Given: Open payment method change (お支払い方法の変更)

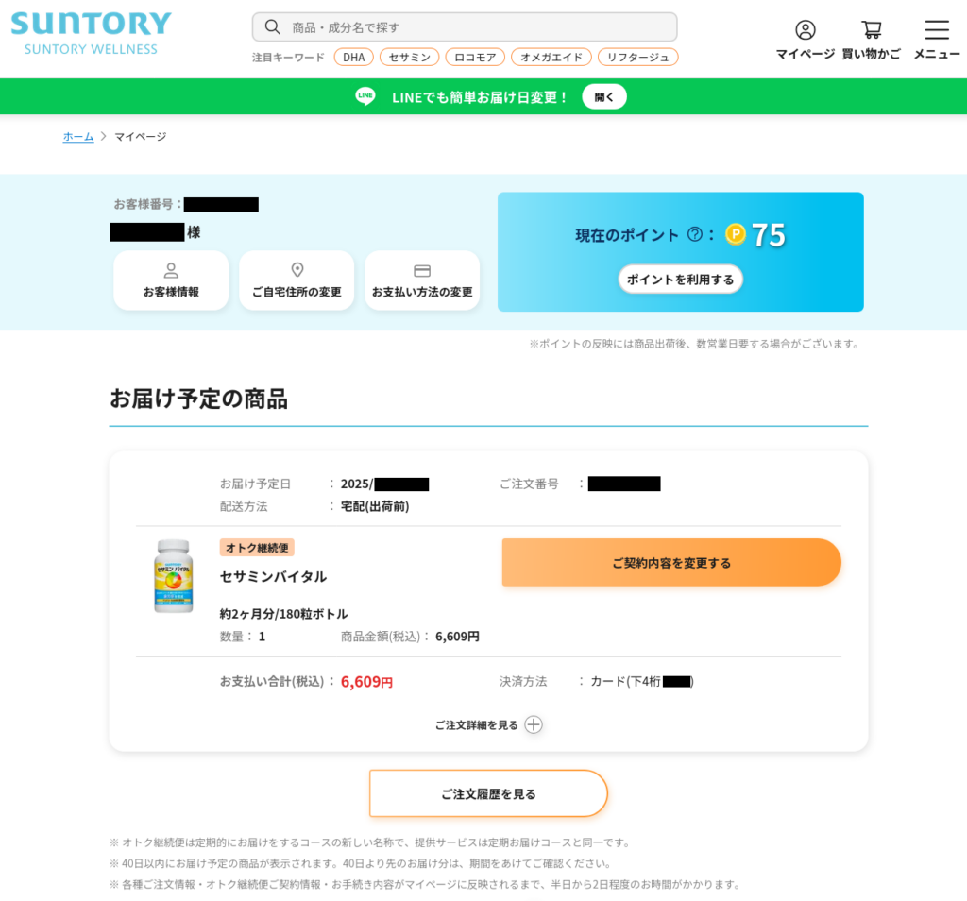Looking at the screenshot, I should (x=422, y=280).
